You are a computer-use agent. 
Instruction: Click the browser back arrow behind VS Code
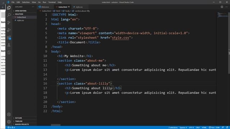[3, 7]
